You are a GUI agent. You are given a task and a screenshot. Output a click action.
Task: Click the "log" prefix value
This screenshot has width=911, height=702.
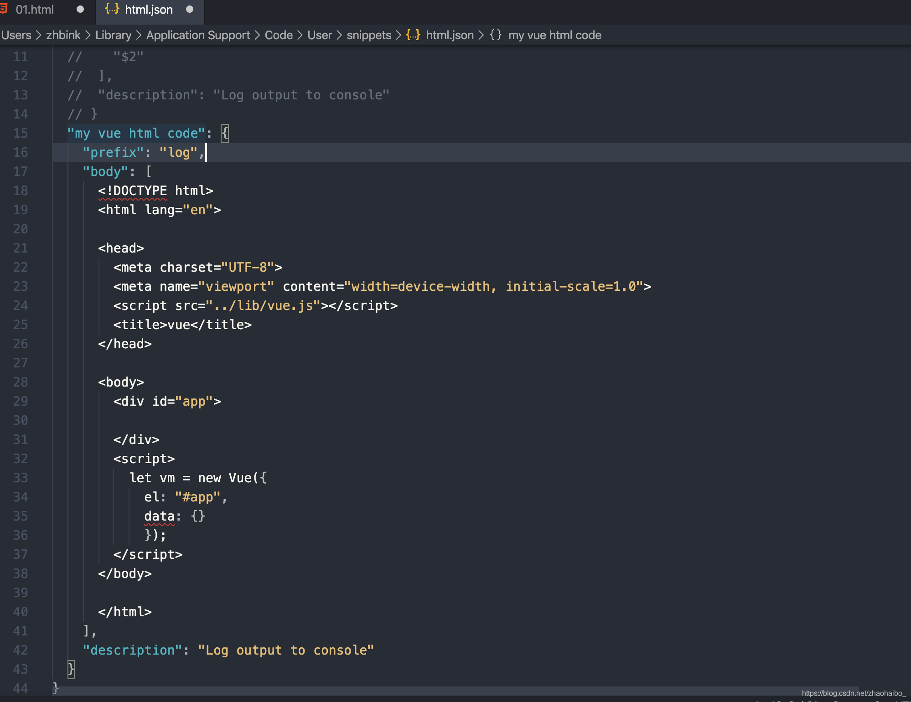pyautogui.click(x=179, y=152)
